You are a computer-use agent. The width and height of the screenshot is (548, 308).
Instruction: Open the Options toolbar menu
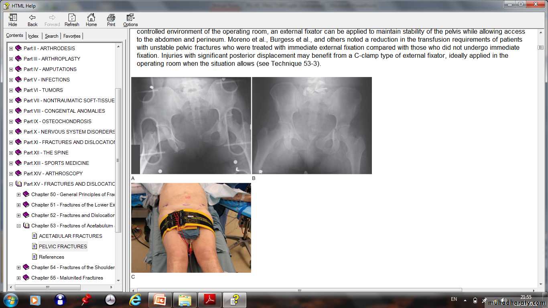click(x=130, y=20)
